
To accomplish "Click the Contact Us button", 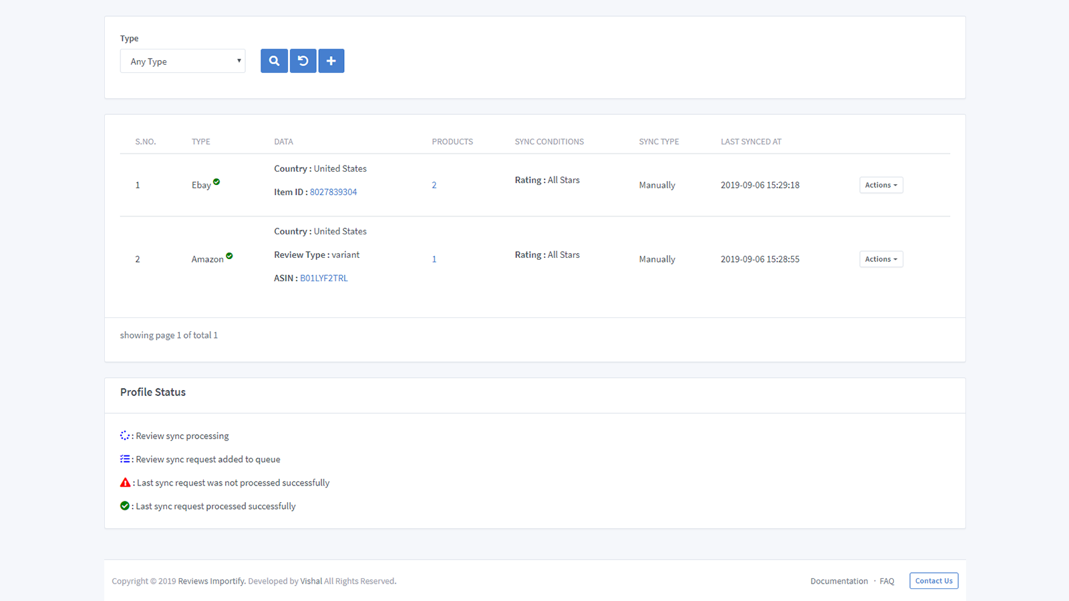I will [933, 581].
